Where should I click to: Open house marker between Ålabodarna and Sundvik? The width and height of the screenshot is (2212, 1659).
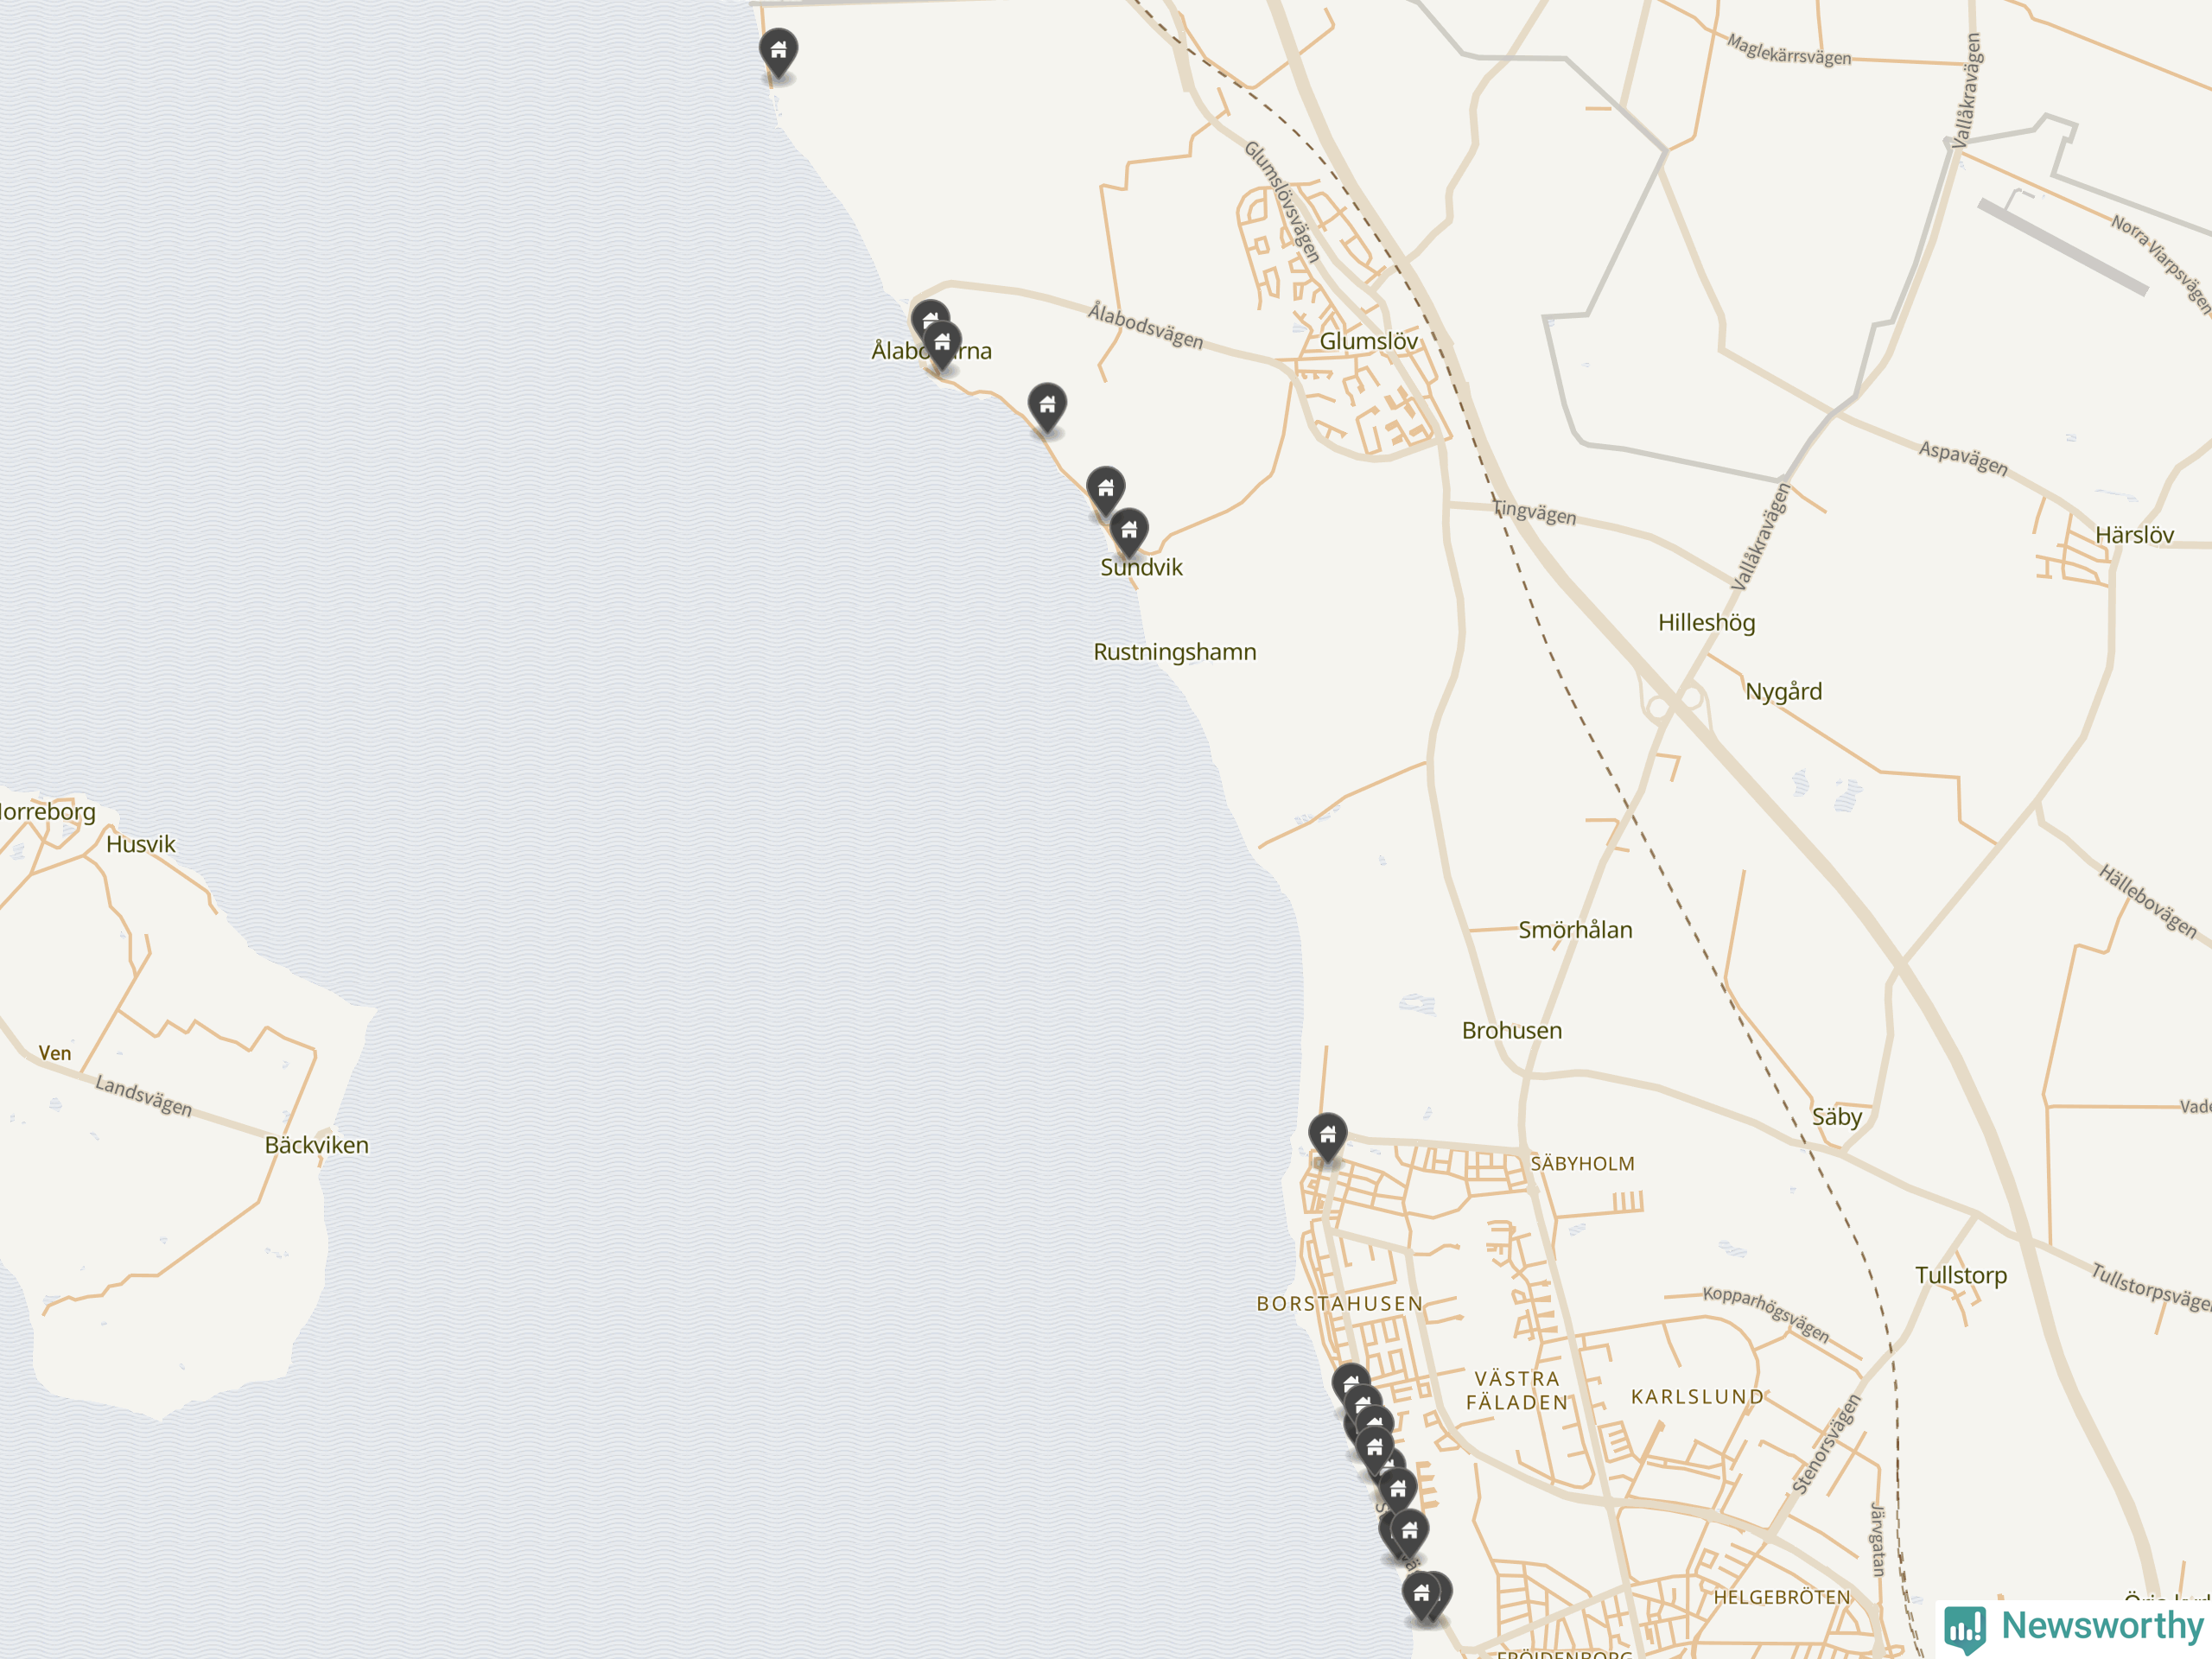coord(1047,407)
